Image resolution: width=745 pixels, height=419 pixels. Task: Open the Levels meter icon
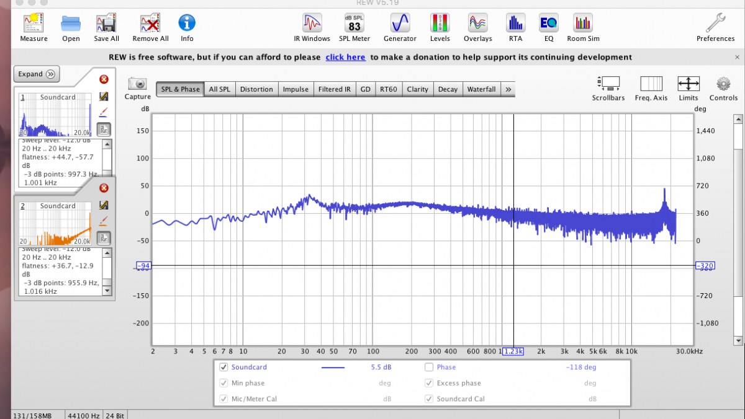click(440, 23)
